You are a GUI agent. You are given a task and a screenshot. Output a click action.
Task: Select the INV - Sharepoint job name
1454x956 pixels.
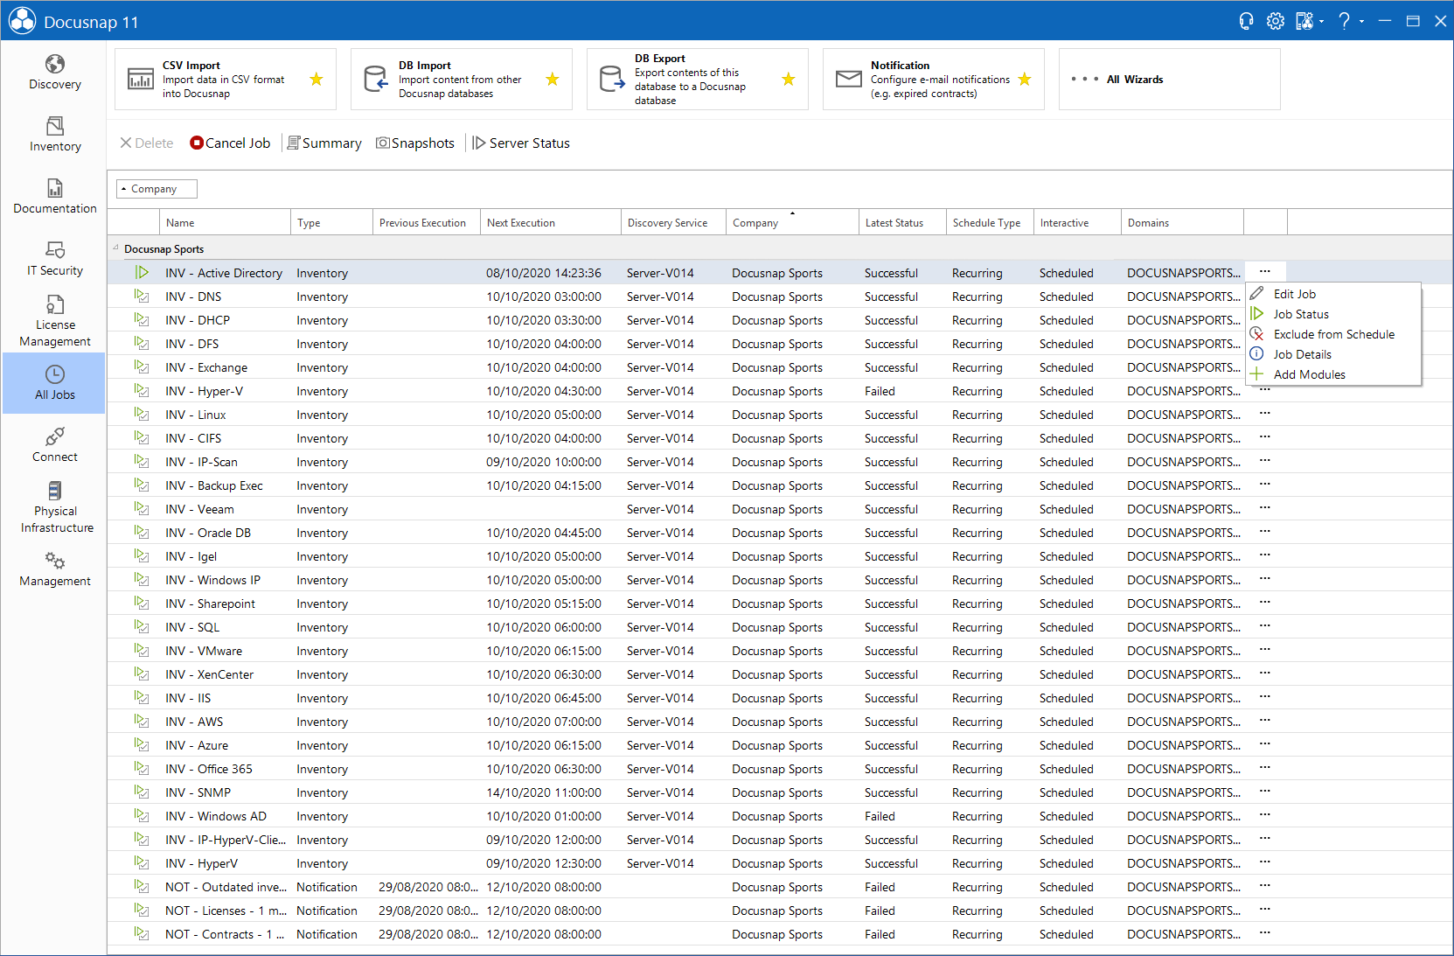pos(210,604)
